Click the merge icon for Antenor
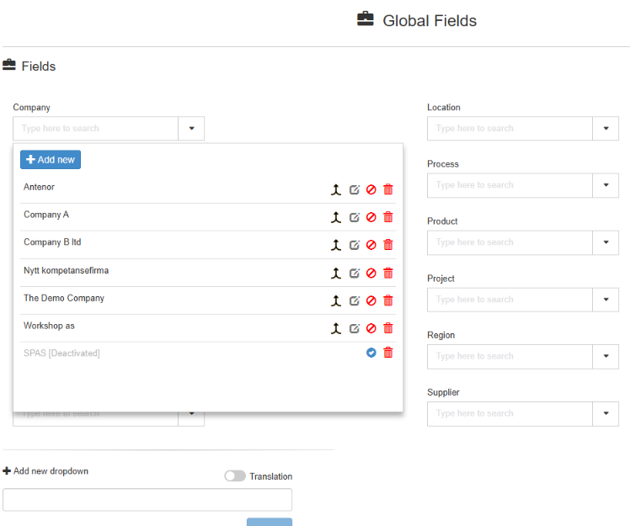 click(336, 189)
